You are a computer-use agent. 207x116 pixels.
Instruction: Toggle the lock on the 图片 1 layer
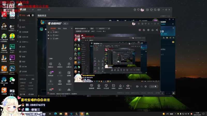(51, 32)
